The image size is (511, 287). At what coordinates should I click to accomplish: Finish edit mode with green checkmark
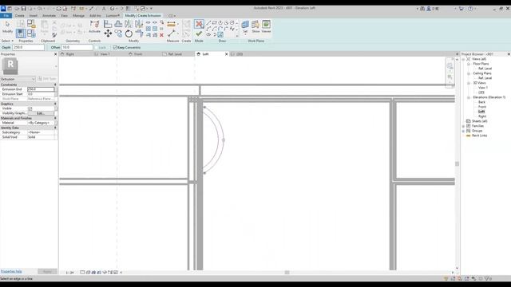[199, 33]
